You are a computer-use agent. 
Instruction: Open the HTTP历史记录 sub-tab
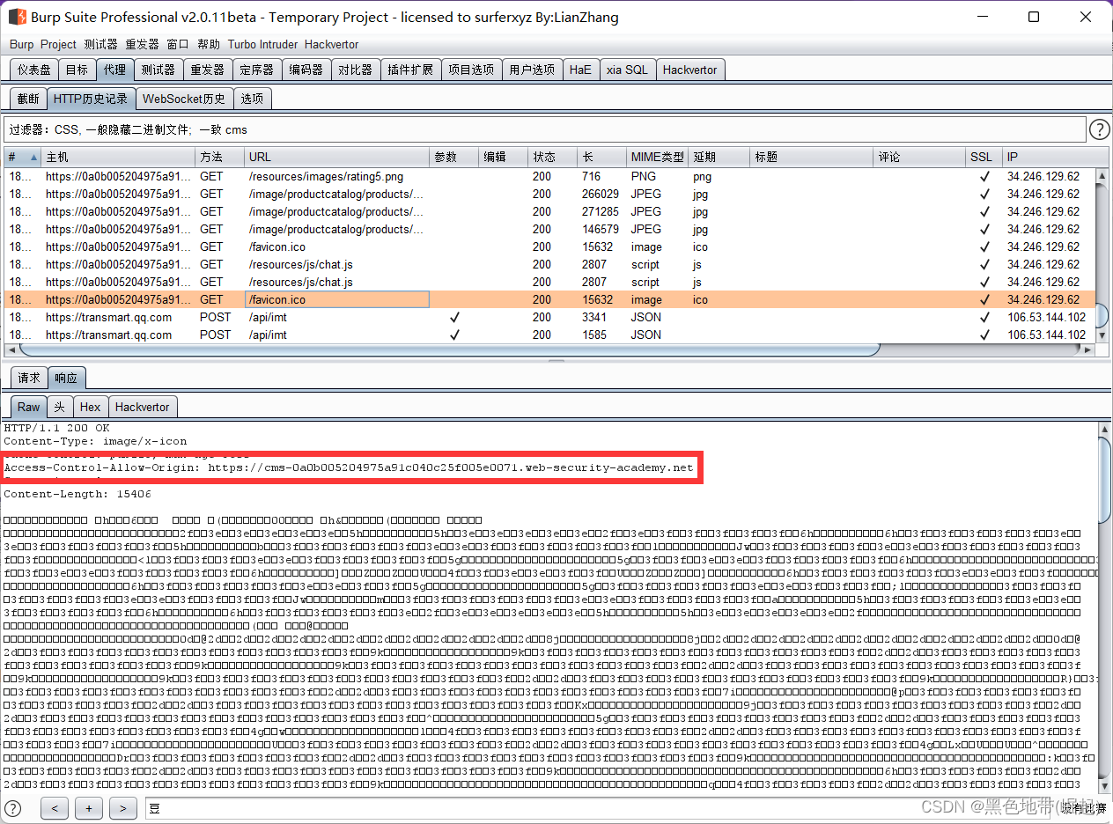[x=91, y=99]
